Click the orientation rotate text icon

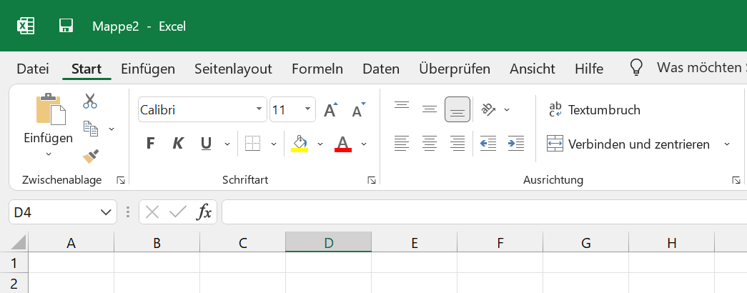[x=488, y=109]
